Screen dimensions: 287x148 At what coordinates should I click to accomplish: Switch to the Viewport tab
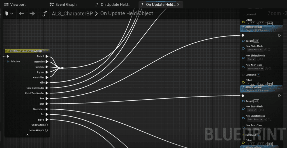pyautogui.click(x=16, y=4)
